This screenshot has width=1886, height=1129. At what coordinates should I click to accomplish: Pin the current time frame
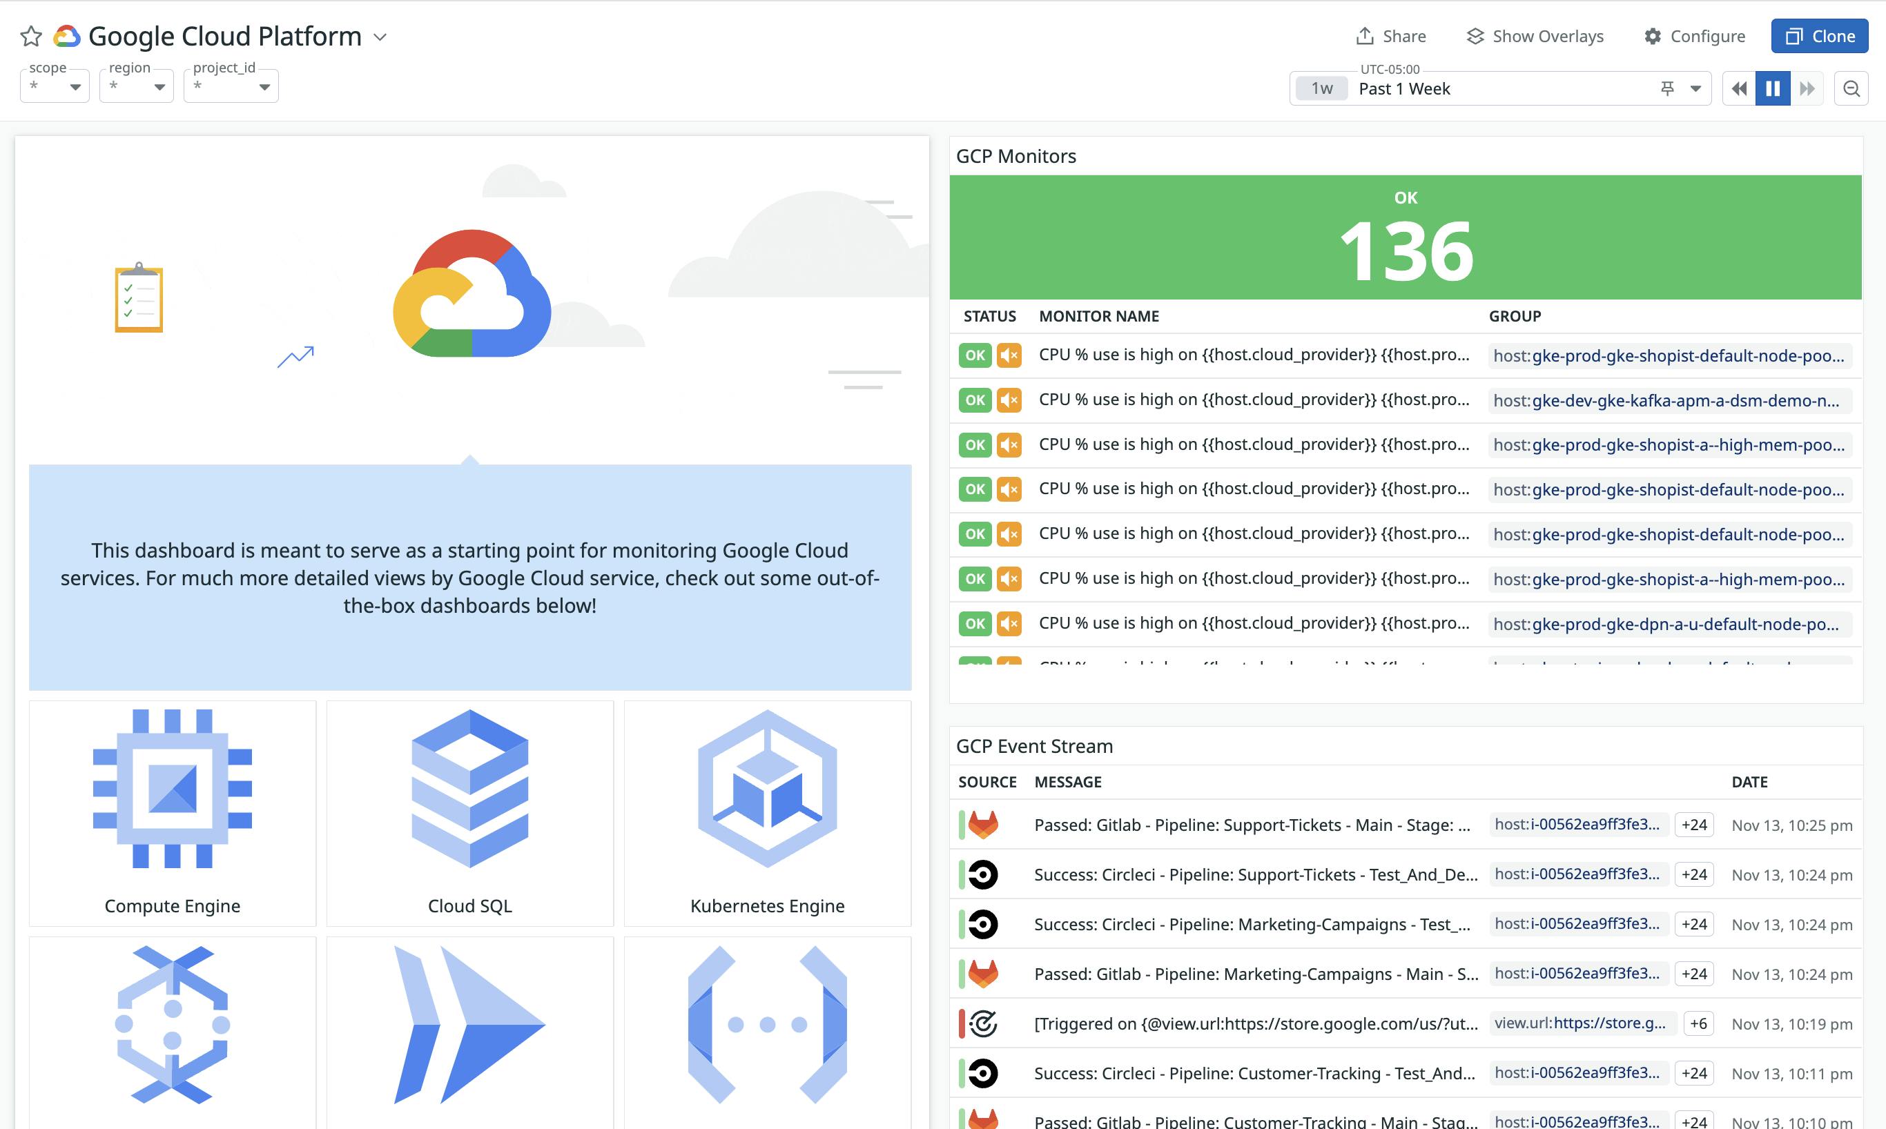pyautogui.click(x=1666, y=88)
